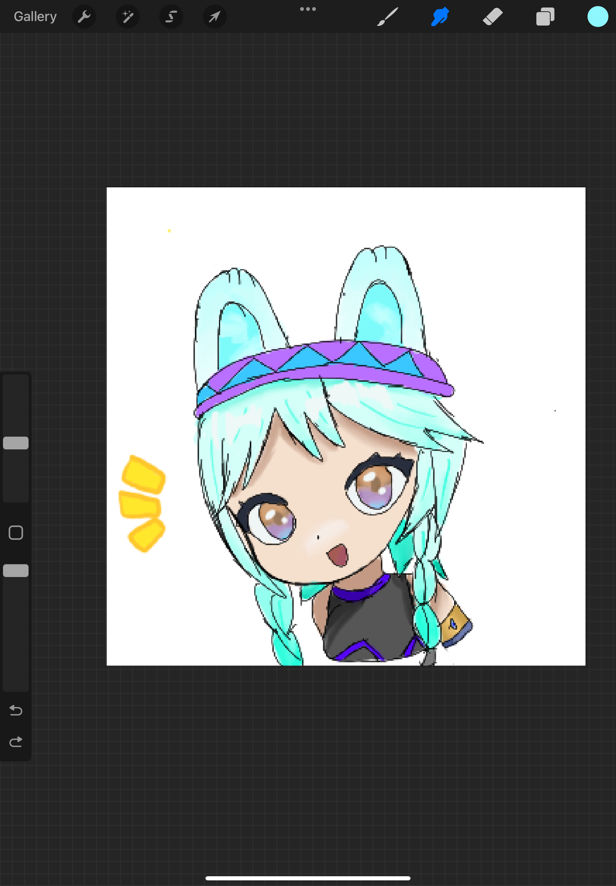
Task: Switch to the highlighted Smudge tool
Action: click(440, 17)
